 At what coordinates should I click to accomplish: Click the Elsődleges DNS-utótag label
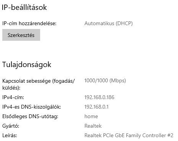point(30,116)
